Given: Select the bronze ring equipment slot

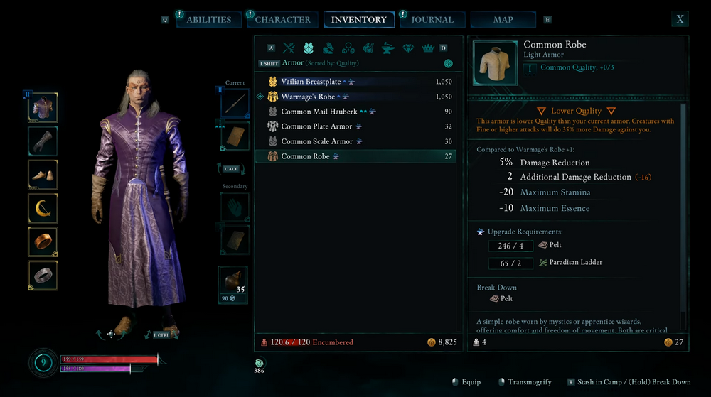Looking at the screenshot, I should point(43,241).
